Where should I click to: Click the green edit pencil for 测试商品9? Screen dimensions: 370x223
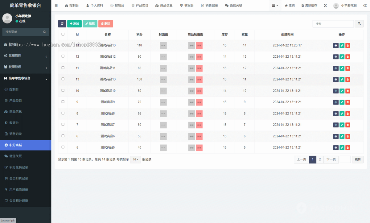(x=342, y=102)
